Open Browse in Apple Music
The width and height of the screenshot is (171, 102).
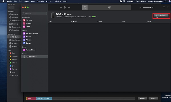tap(27, 24)
